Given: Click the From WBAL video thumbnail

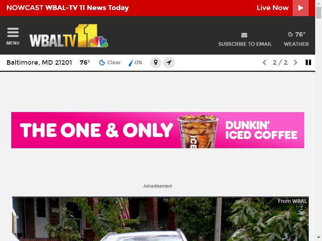Looking at the screenshot, I should 160,219.
